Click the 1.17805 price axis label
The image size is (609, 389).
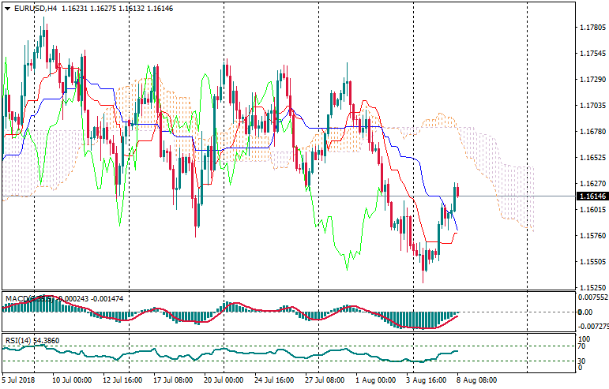click(592, 28)
